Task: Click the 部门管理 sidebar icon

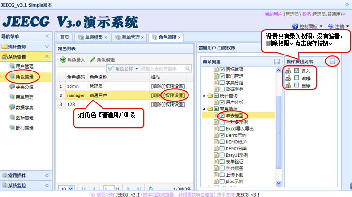Action: pyautogui.click(x=12, y=127)
